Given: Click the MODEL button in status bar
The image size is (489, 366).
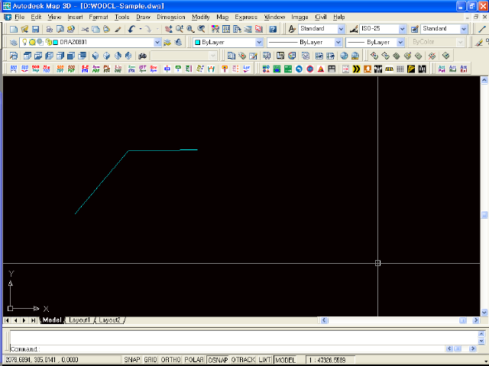Looking at the screenshot, I should [x=285, y=360].
